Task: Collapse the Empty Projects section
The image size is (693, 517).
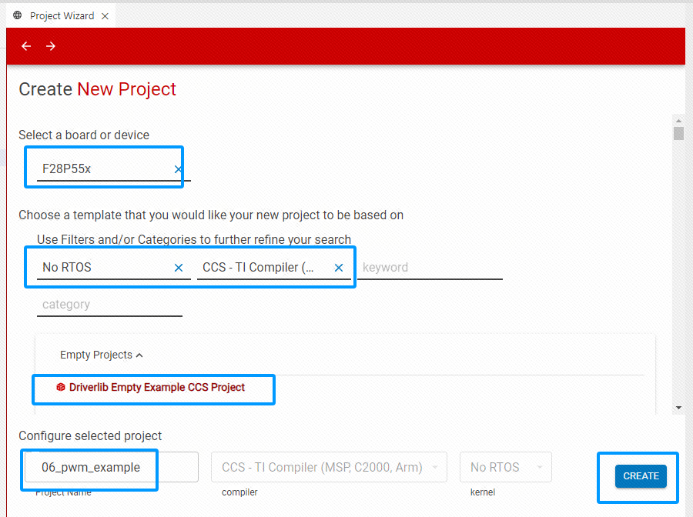Action: click(x=101, y=355)
